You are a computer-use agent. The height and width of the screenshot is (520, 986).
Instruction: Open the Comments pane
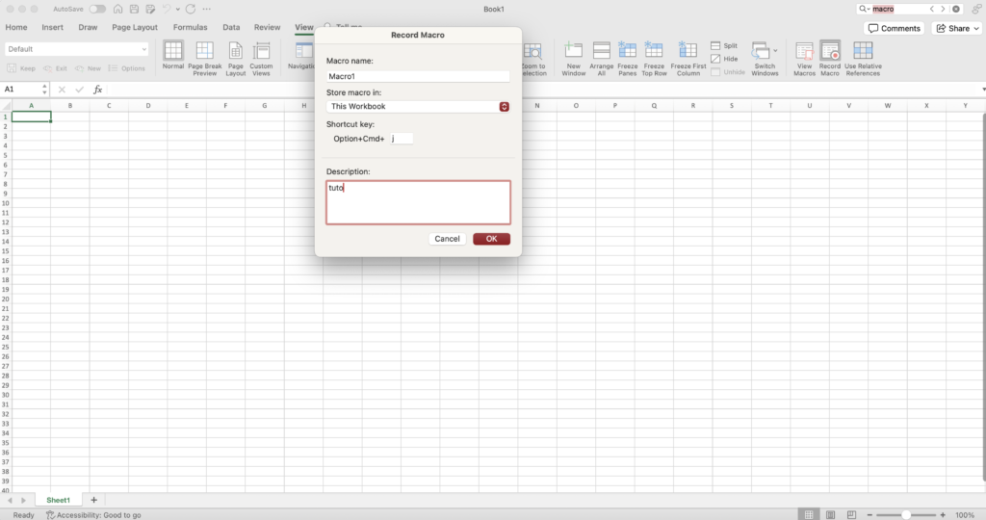point(894,28)
